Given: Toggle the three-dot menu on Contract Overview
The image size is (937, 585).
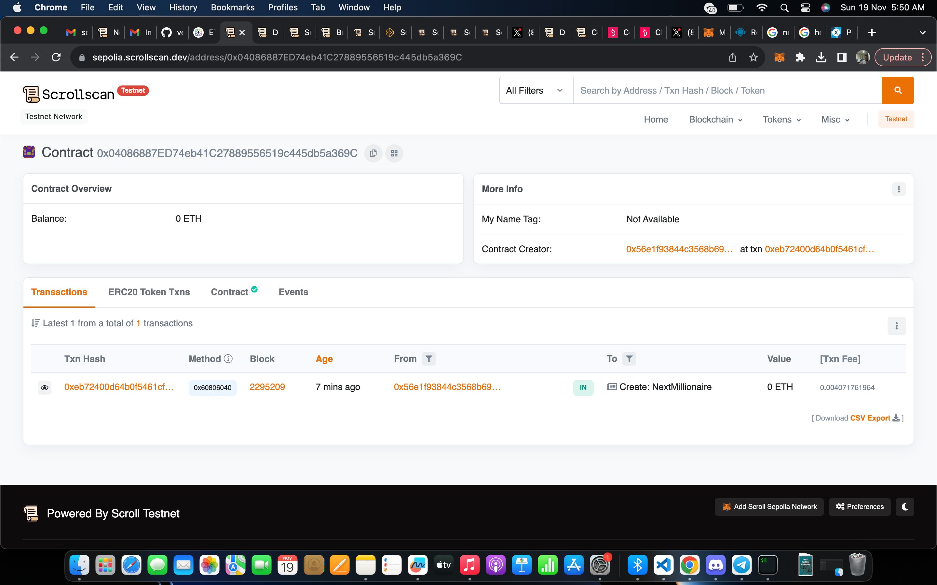Looking at the screenshot, I should coord(899,189).
